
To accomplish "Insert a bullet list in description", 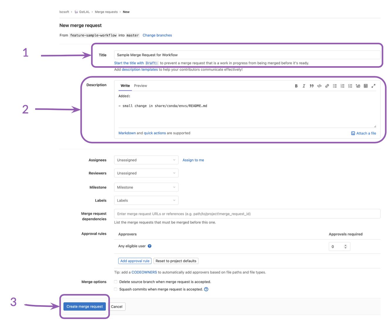I will 335,86.
